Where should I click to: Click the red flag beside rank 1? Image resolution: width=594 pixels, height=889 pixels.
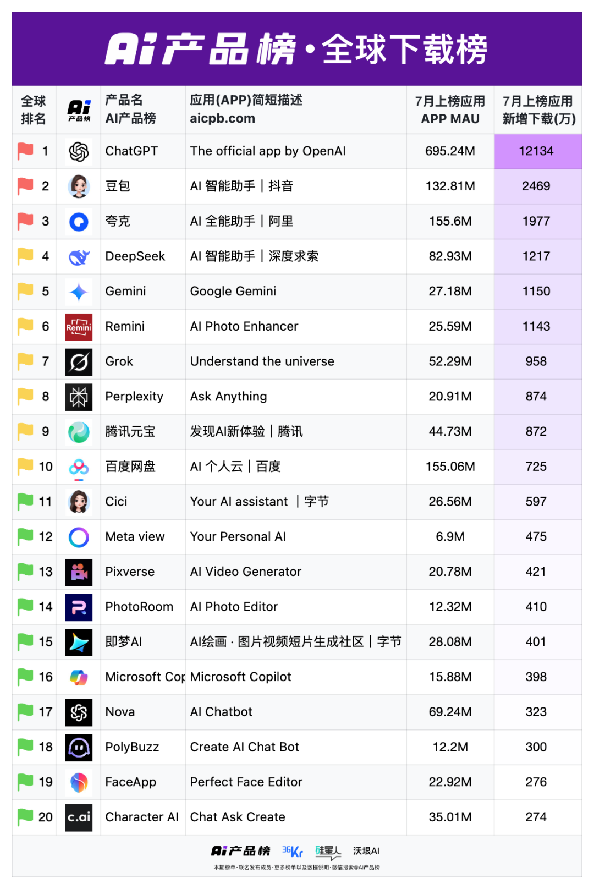pos(25,151)
